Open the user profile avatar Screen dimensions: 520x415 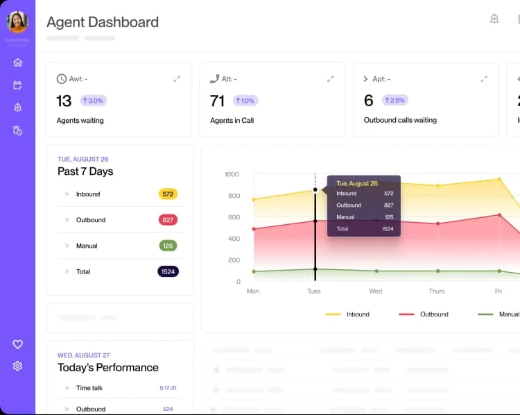(x=17, y=22)
